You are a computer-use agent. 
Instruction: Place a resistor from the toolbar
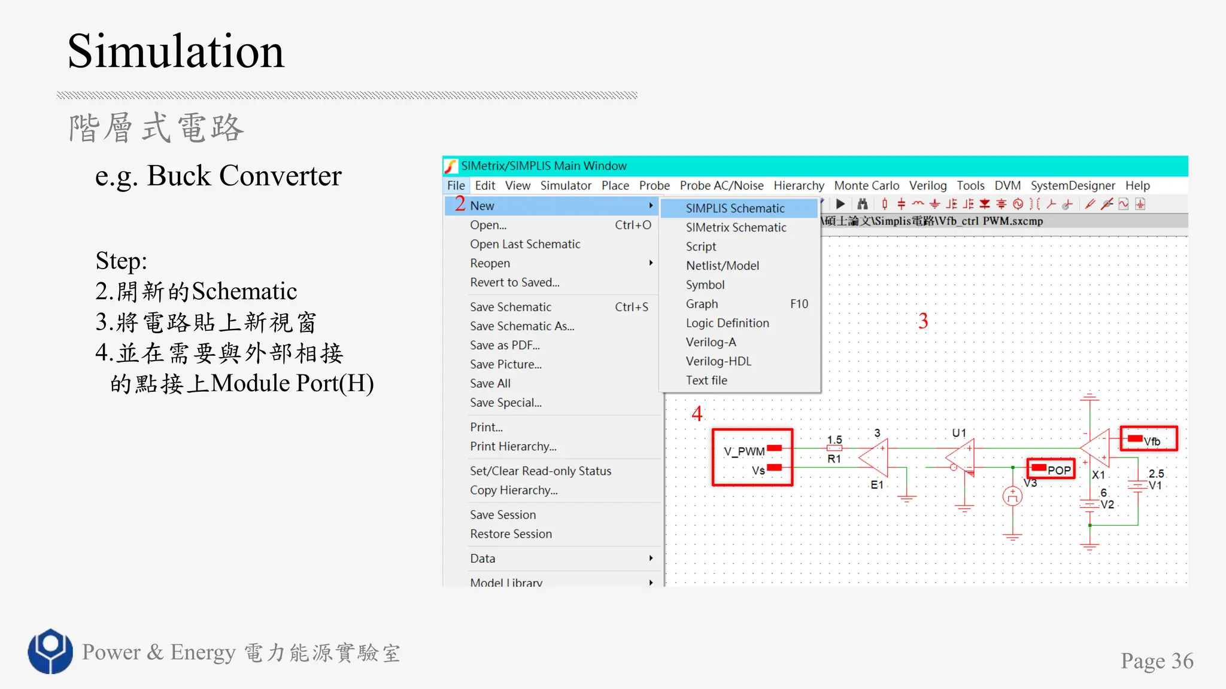[884, 204]
